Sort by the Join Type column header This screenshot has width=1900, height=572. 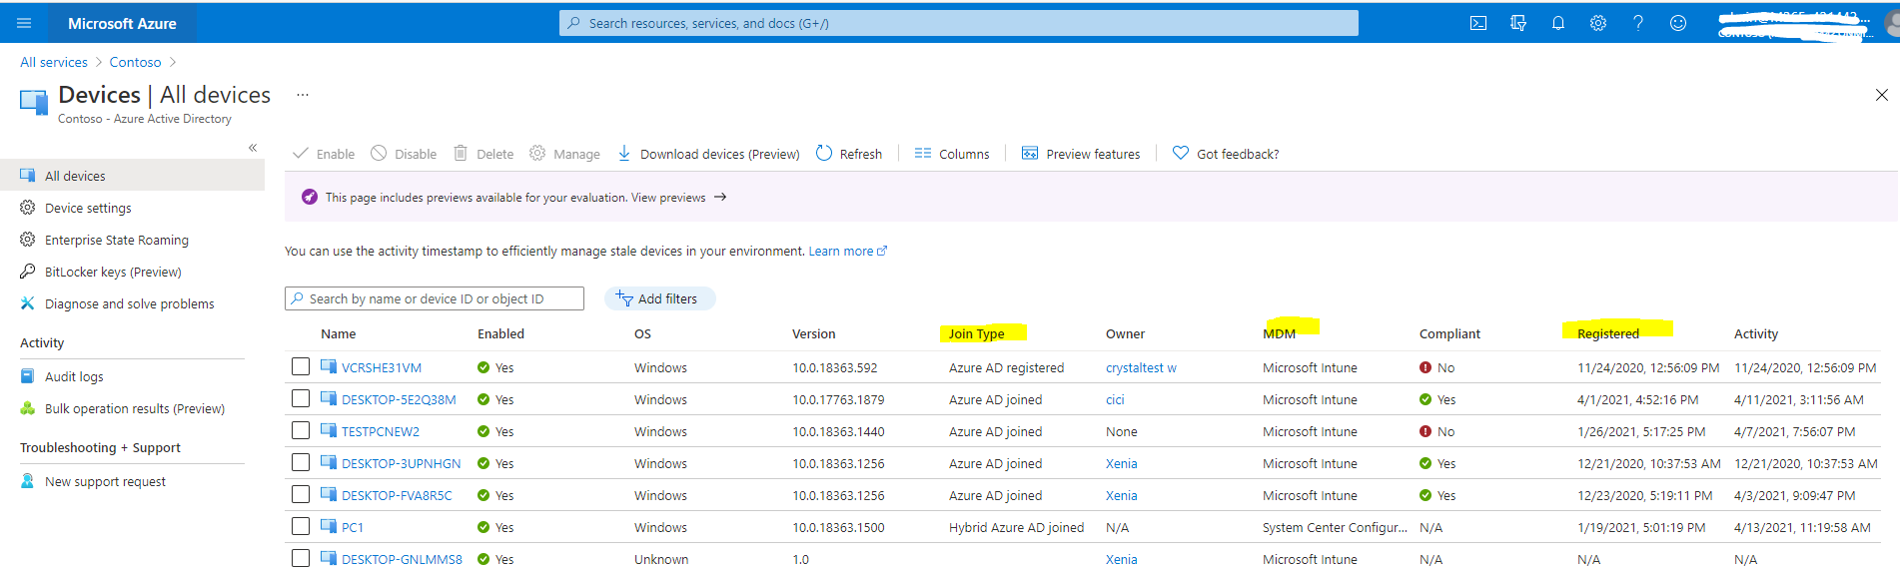click(976, 333)
